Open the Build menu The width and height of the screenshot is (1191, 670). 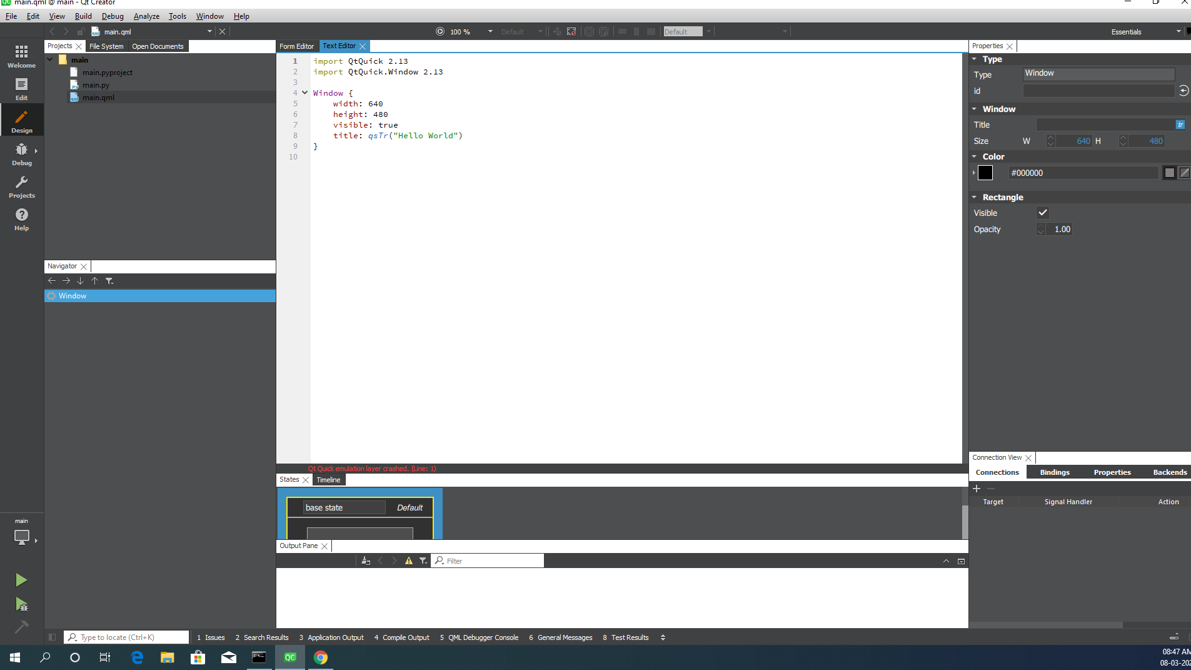pyautogui.click(x=83, y=16)
